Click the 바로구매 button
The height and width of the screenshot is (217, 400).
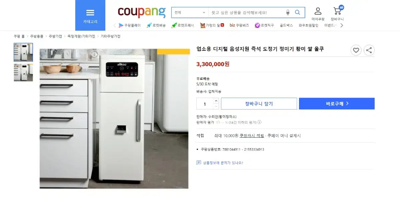point(337,104)
